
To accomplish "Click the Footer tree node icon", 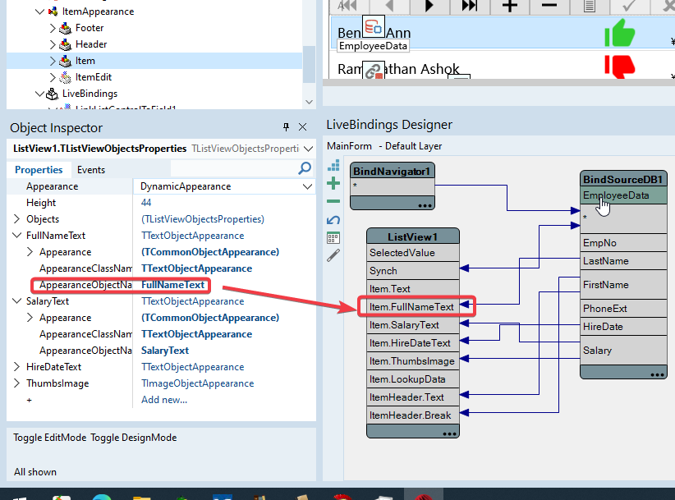I will click(66, 29).
